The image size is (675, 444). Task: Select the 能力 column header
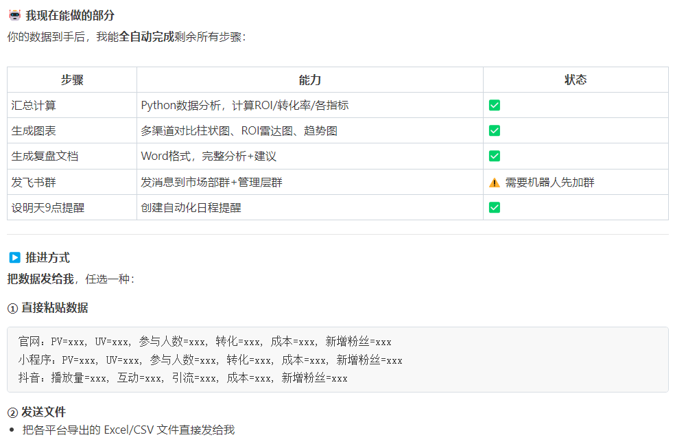coord(310,79)
